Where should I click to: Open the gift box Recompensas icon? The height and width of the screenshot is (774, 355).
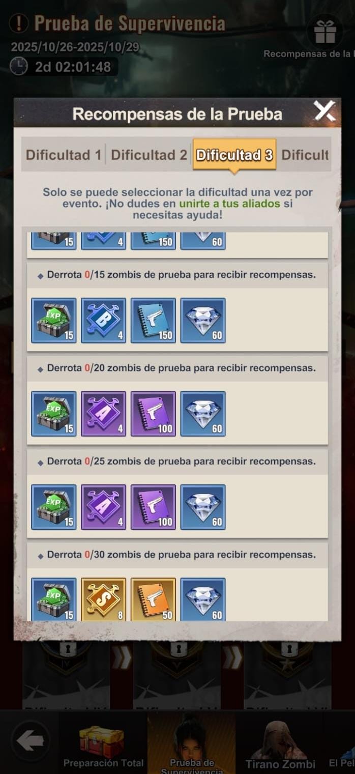coord(325,32)
